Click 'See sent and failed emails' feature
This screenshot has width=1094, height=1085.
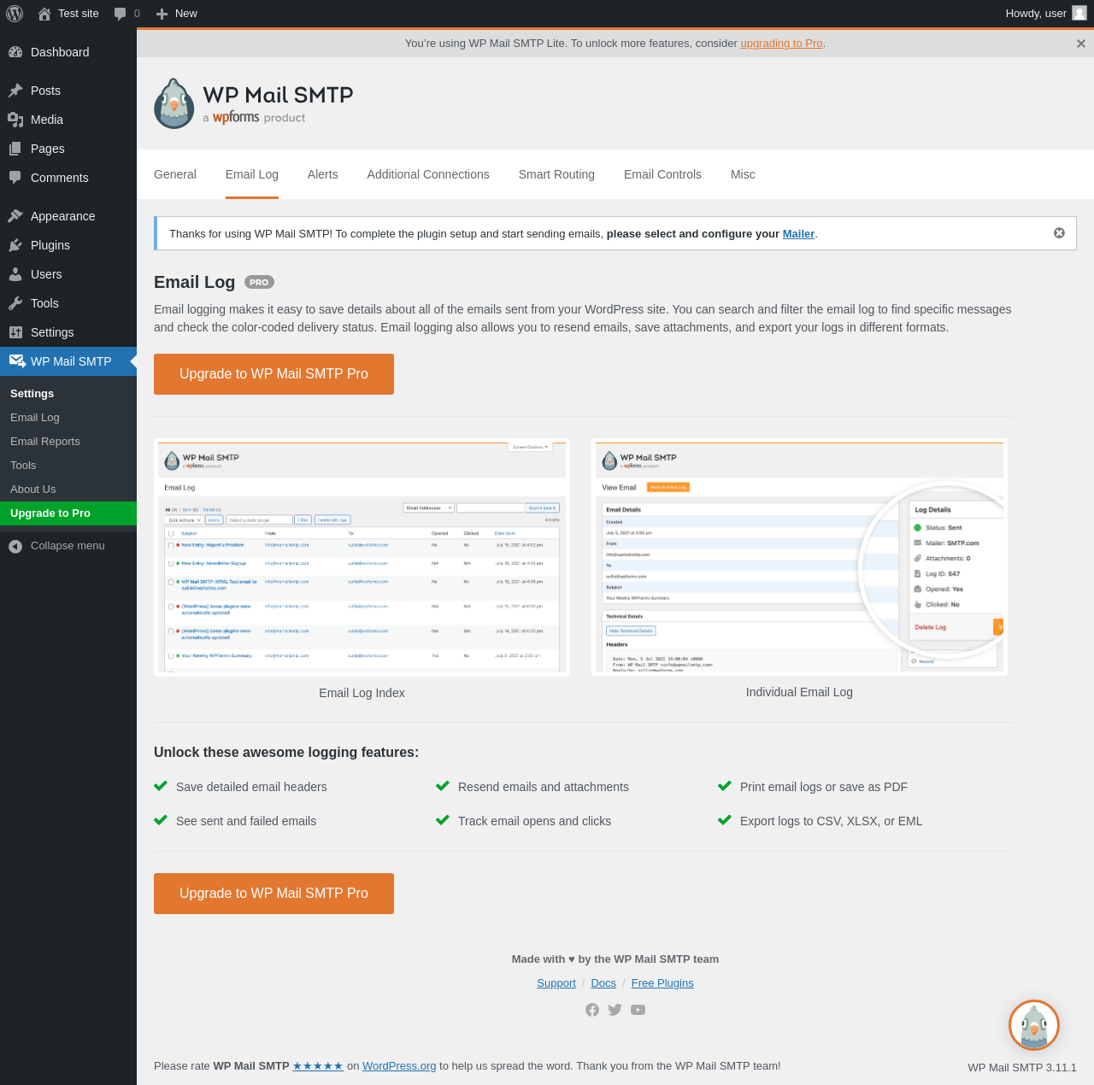click(246, 821)
